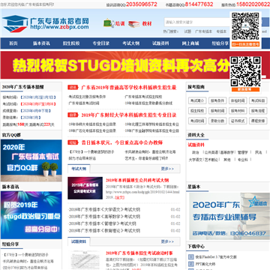270x270 pixels.
Task: Open 招生院校 in the navigation bar
Action: click(71, 43)
